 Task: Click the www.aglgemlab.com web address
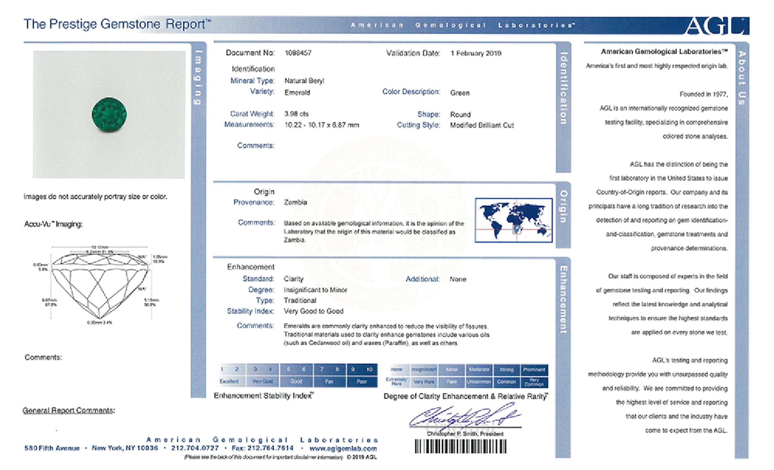click(x=343, y=449)
